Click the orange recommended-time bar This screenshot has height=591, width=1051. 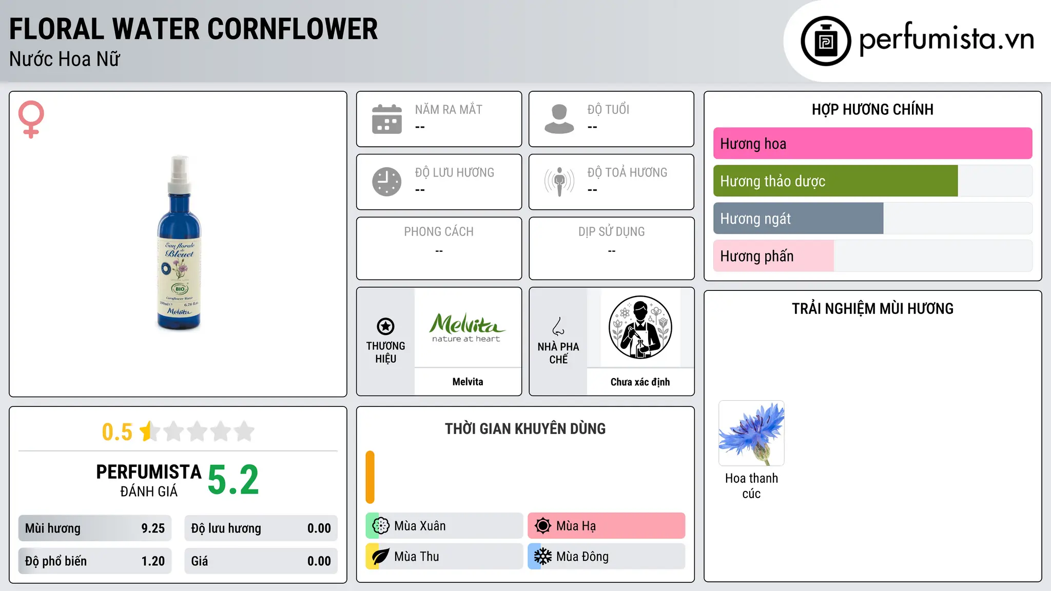click(370, 477)
